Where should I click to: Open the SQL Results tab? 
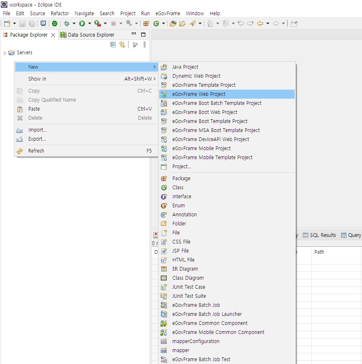point(322,235)
